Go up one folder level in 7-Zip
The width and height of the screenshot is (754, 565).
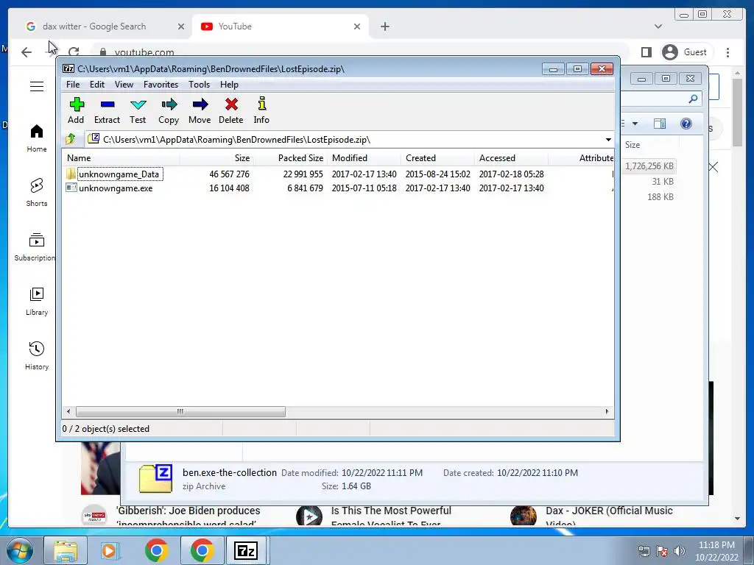tap(71, 139)
